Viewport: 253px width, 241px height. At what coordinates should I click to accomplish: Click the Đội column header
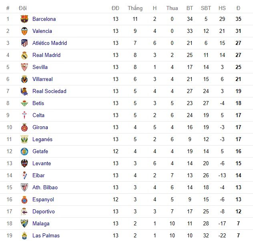click(x=23, y=8)
